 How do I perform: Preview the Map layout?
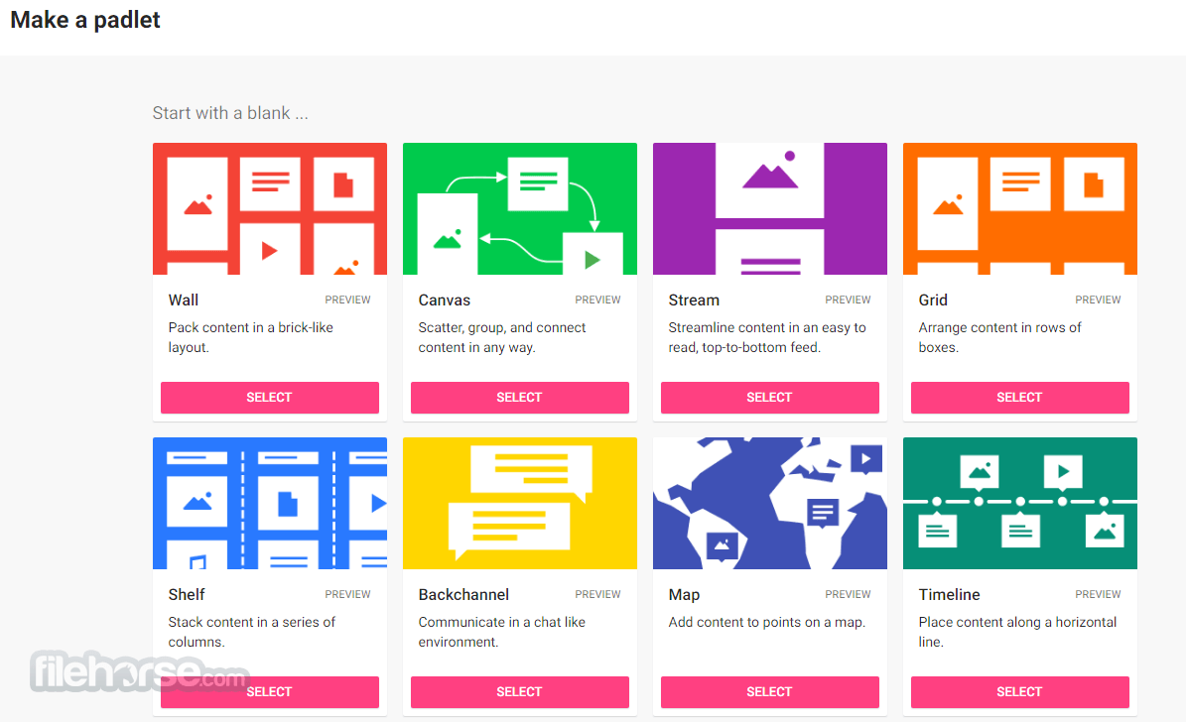point(848,594)
